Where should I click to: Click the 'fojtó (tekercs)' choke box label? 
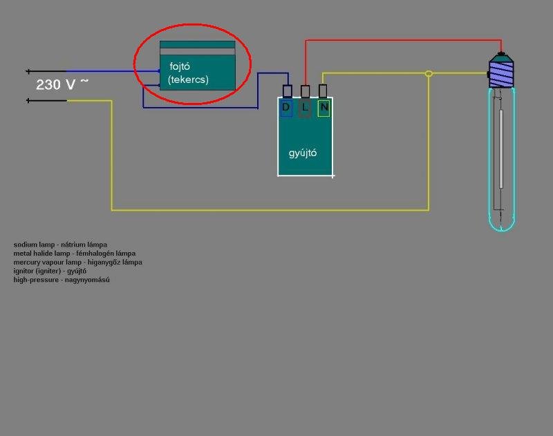[188, 73]
